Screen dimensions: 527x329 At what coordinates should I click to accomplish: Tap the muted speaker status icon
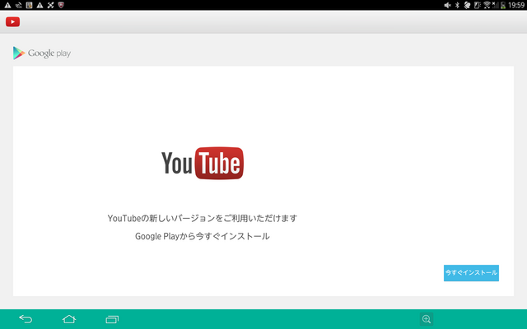(x=447, y=5)
